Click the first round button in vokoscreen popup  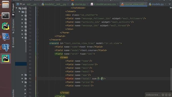click(x=163, y=95)
